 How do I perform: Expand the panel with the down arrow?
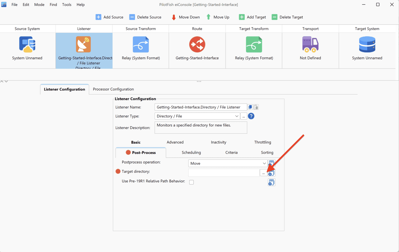(x=6, y=81)
